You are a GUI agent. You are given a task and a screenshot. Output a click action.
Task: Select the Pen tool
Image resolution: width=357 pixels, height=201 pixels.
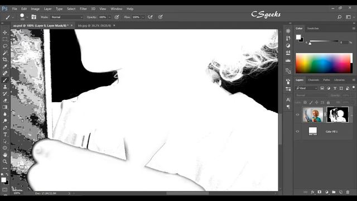coord(5,128)
